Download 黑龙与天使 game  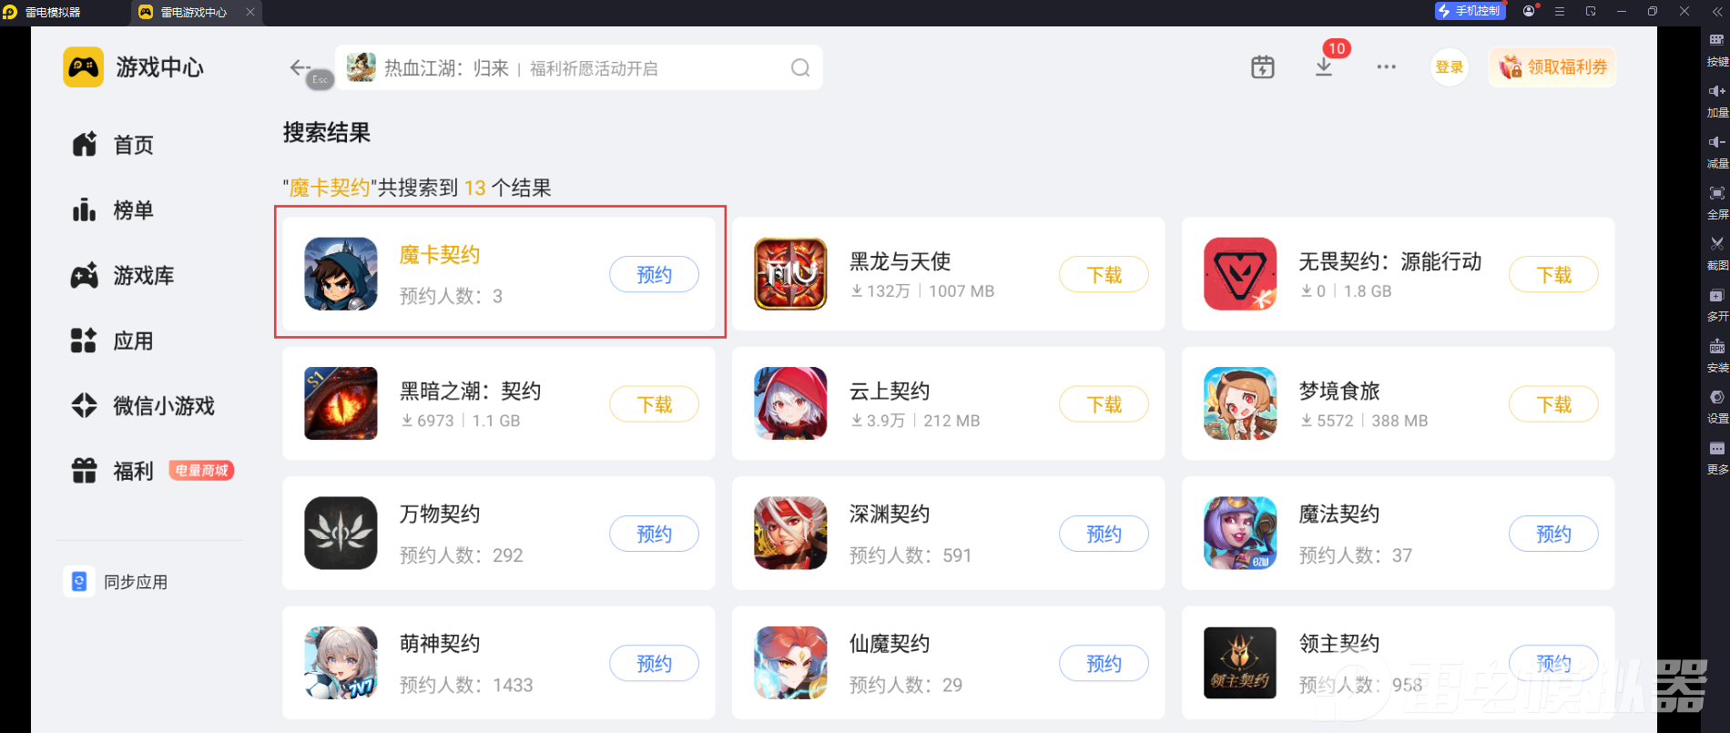[x=1104, y=275]
